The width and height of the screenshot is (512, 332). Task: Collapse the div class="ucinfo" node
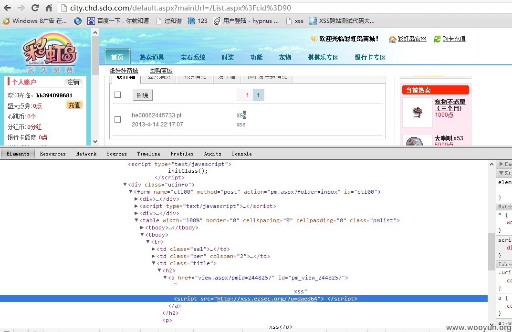point(125,185)
